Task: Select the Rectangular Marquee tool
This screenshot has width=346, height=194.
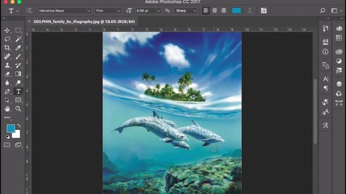Action: 18,30
